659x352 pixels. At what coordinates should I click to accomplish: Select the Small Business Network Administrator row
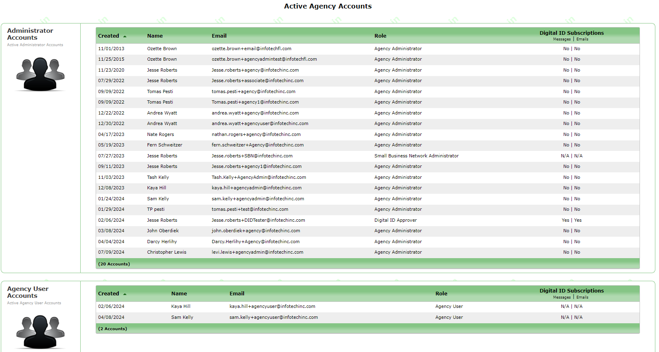[x=416, y=156]
